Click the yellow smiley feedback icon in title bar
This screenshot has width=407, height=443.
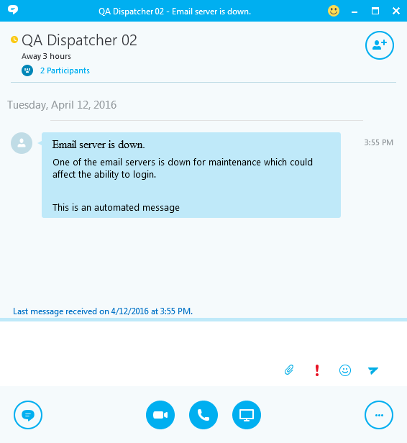click(x=334, y=11)
